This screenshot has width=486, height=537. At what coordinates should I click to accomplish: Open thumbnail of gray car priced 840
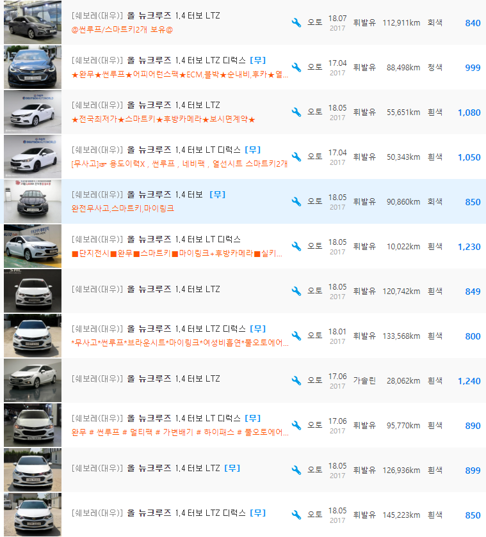[x=33, y=22]
